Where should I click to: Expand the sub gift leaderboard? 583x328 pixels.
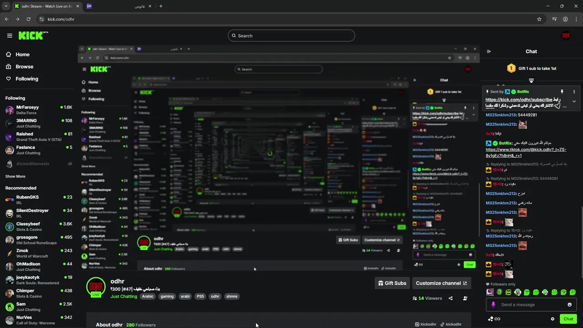[x=531, y=81]
